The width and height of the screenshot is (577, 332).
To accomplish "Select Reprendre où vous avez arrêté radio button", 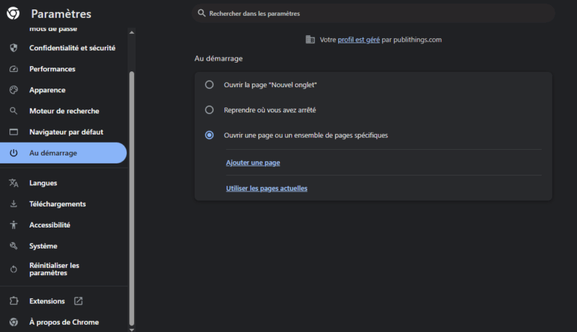I will [209, 109].
